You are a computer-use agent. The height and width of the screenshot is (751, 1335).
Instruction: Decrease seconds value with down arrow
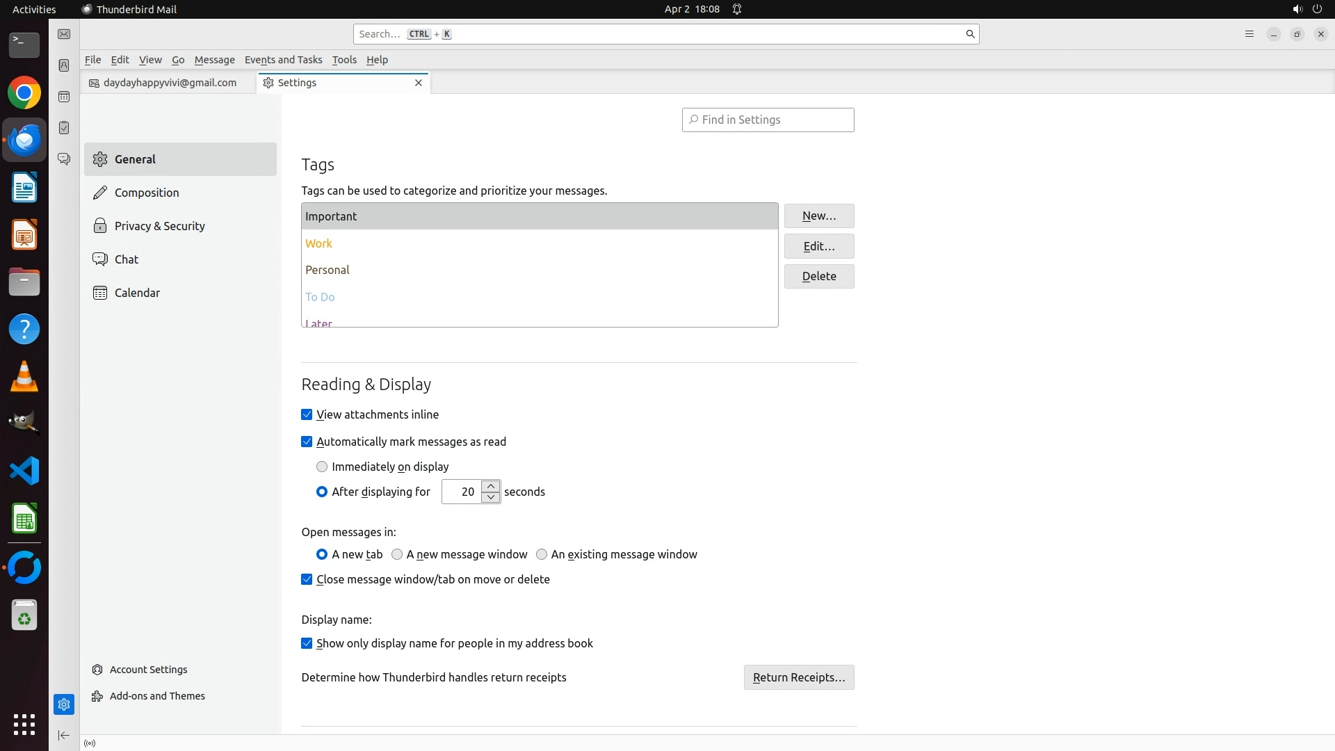(x=491, y=497)
